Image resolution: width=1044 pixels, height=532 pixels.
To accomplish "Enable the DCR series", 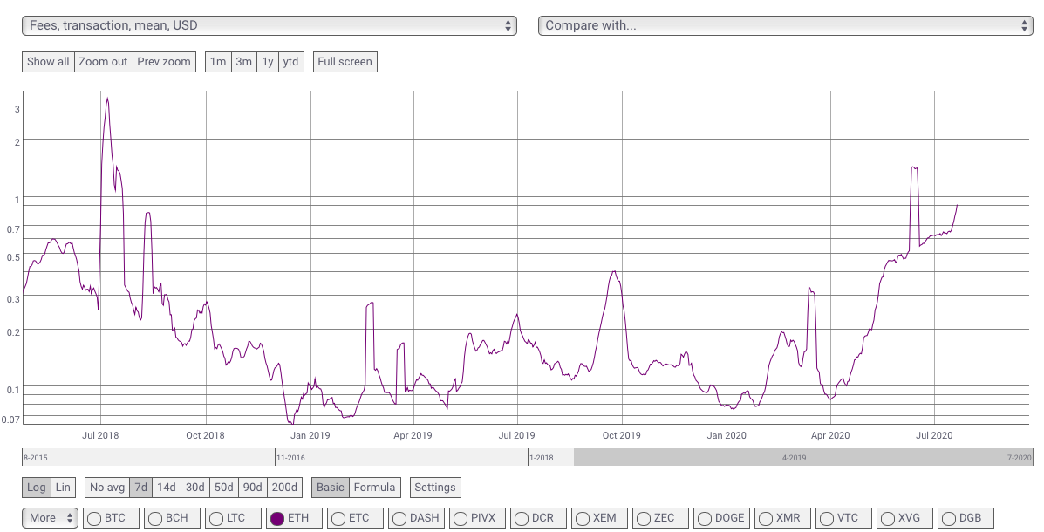I will pyautogui.click(x=538, y=518).
